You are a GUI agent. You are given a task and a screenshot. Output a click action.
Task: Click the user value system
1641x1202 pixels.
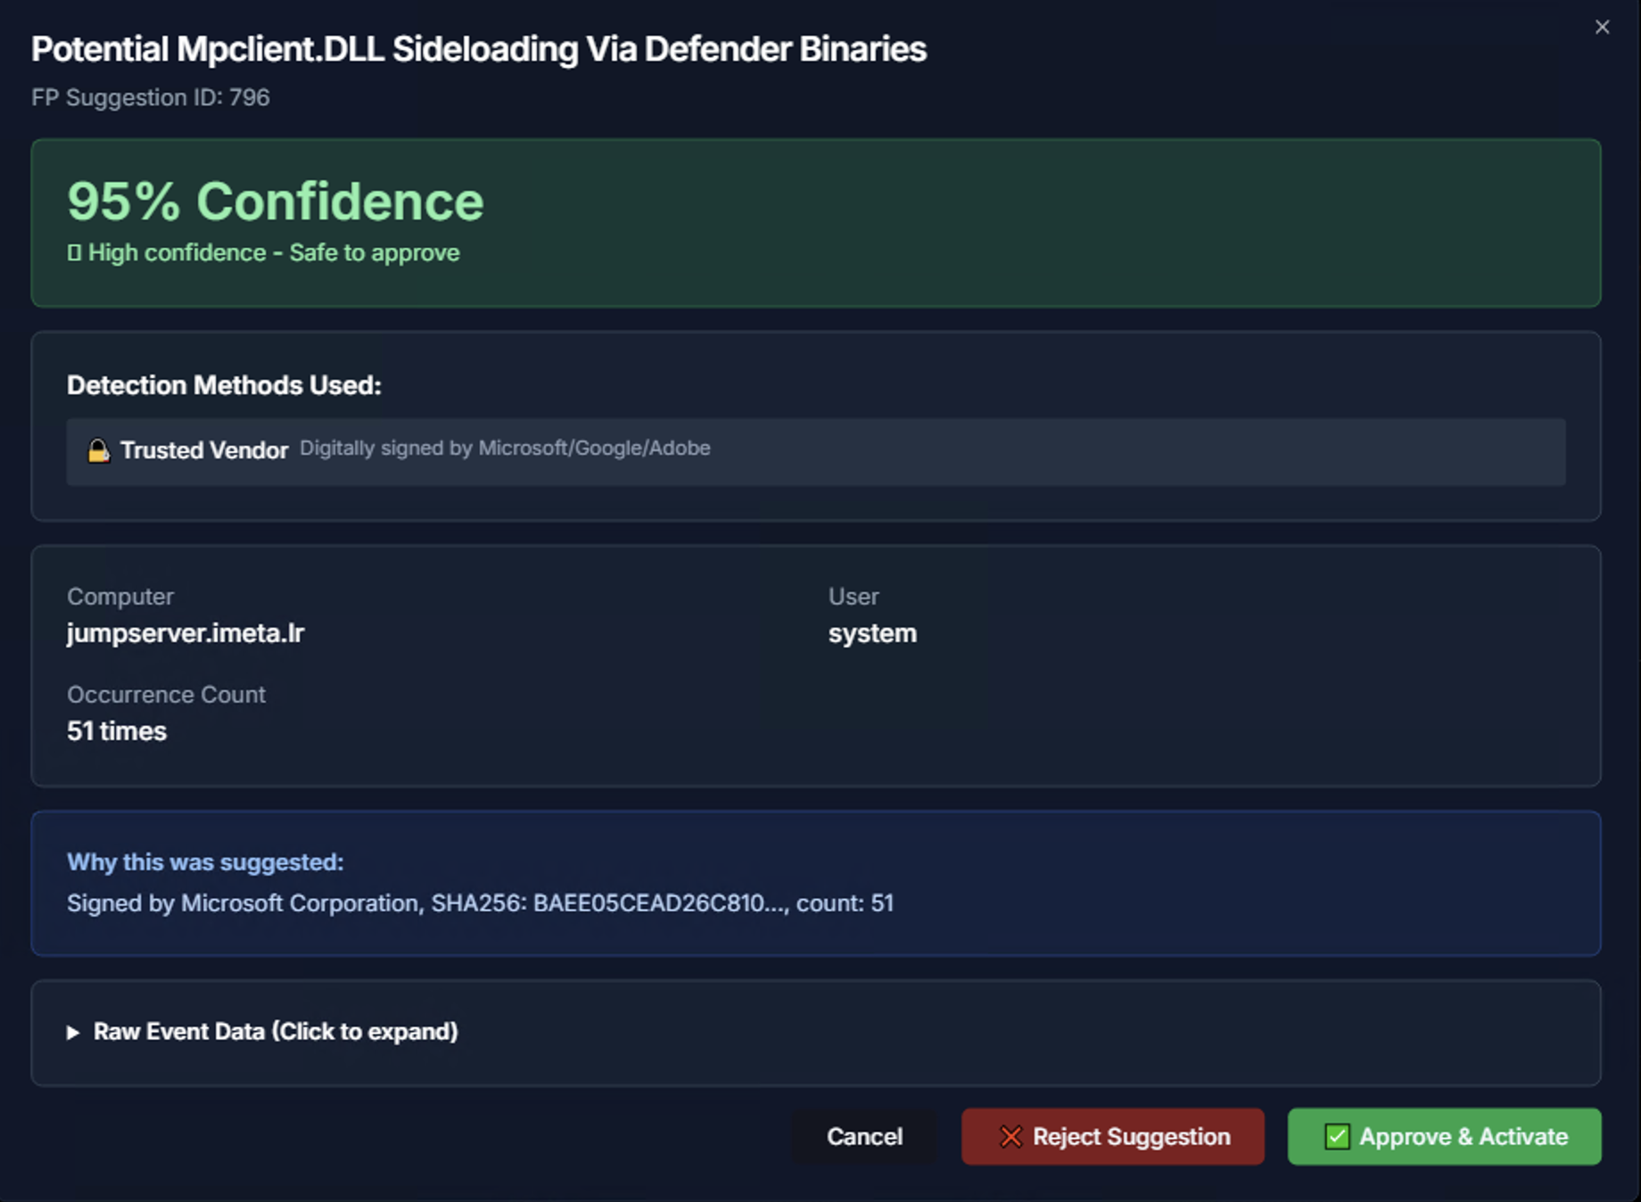pos(871,633)
